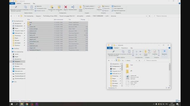This screenshot has height=106, width=190.
Task: Select Этот компьютер in large window sidebar
Action: (x=18, y=52)
